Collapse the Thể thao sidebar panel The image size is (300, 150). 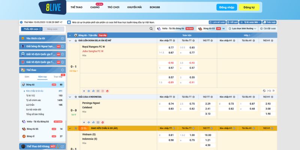click(62, 70)
